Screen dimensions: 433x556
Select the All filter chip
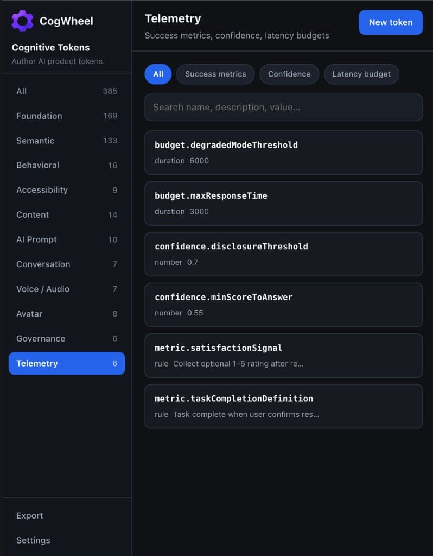(158, 74)
